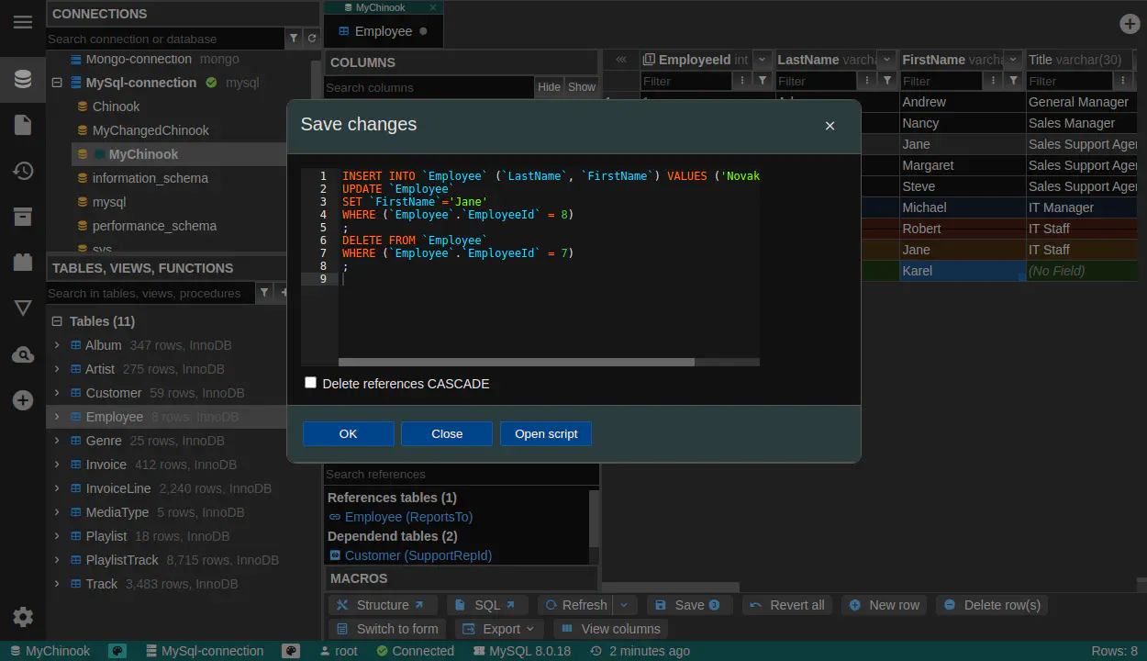This screenshot has height=661, width=1147.
Task: Click filter funnel under FirstName column
Action: [1013, 81]
